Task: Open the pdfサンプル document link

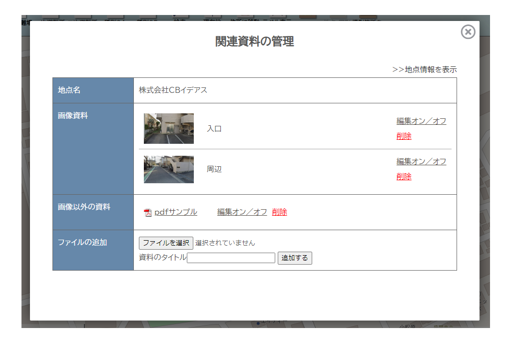Action: (175, 212)
